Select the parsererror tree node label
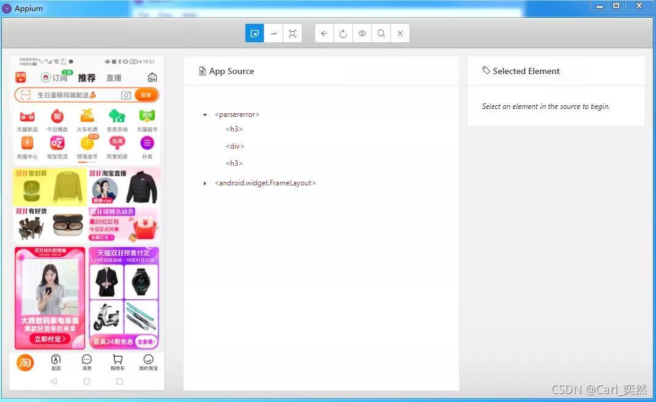The image size is (656, 402). tap(237, 114)
